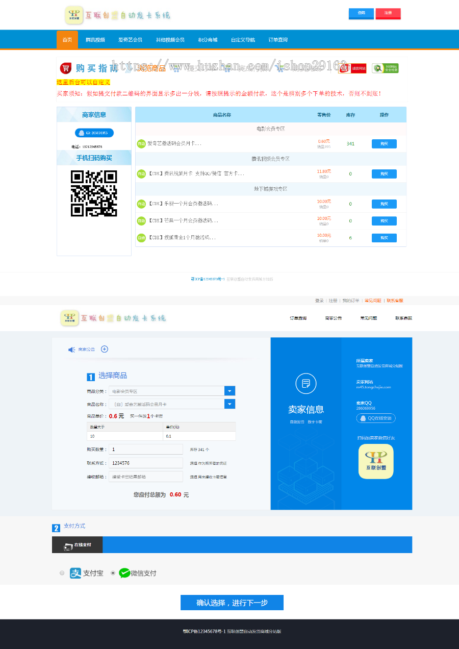459x649 pixels.
Task: Go to 首页 nav tab
Action: pos(67,40)
